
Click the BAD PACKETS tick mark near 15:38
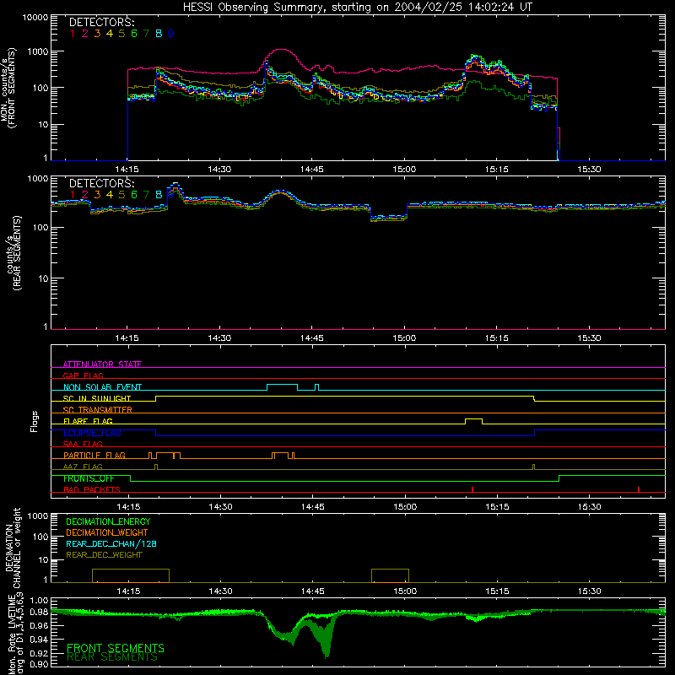pos(639,489)
